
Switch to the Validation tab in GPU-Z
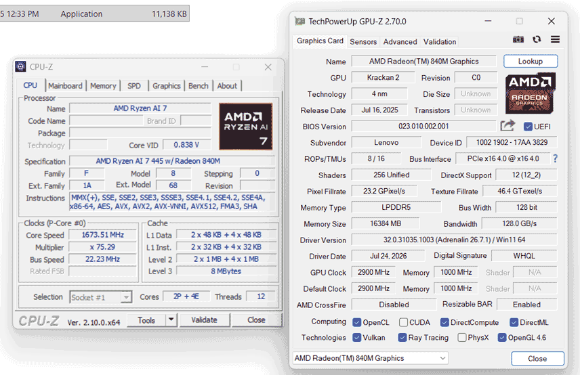(x=440, y=42)
